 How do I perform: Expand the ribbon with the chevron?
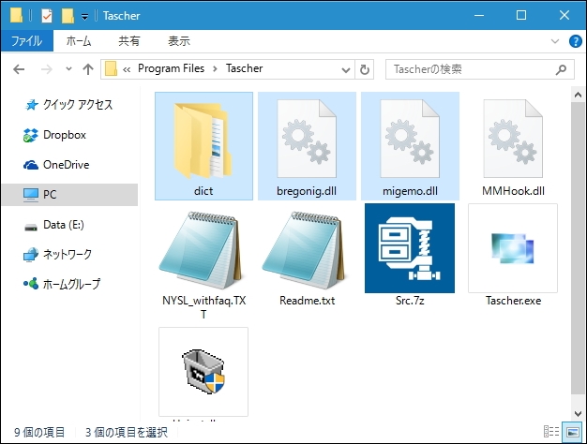(555, 41)
